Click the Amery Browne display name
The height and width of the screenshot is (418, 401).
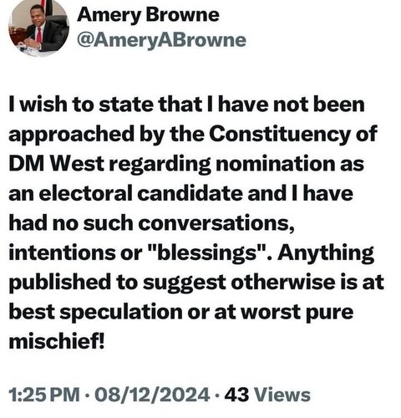click(148, 15)
